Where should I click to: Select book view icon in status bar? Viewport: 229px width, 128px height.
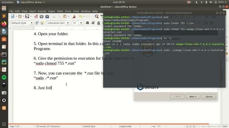pos(194,127)
